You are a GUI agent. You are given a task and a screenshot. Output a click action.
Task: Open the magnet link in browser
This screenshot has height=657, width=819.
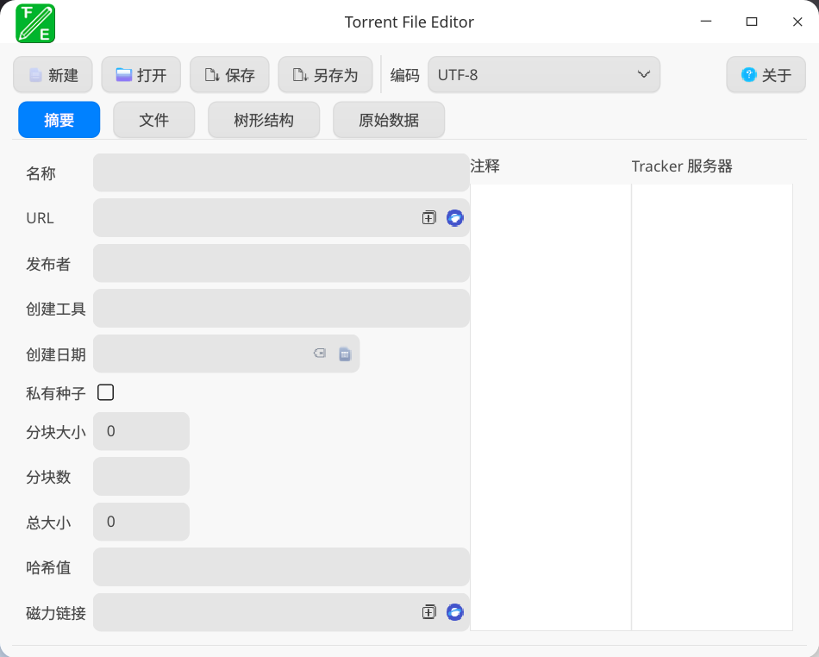tap(454, 612)
